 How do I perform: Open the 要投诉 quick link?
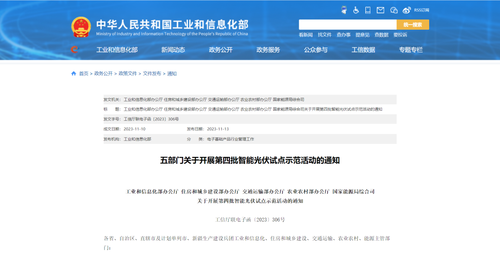(x=400, y=35)
